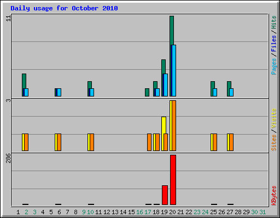The width and height of the screenshot is (280, 218).
Task: Click the "Pages" legend label
Action: pos(274,66)
